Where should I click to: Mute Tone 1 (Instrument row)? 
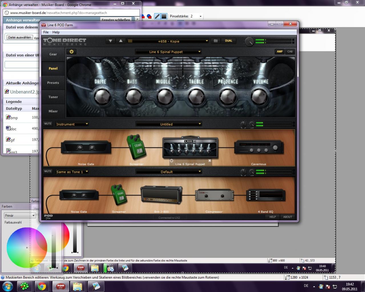coord(48,124)
